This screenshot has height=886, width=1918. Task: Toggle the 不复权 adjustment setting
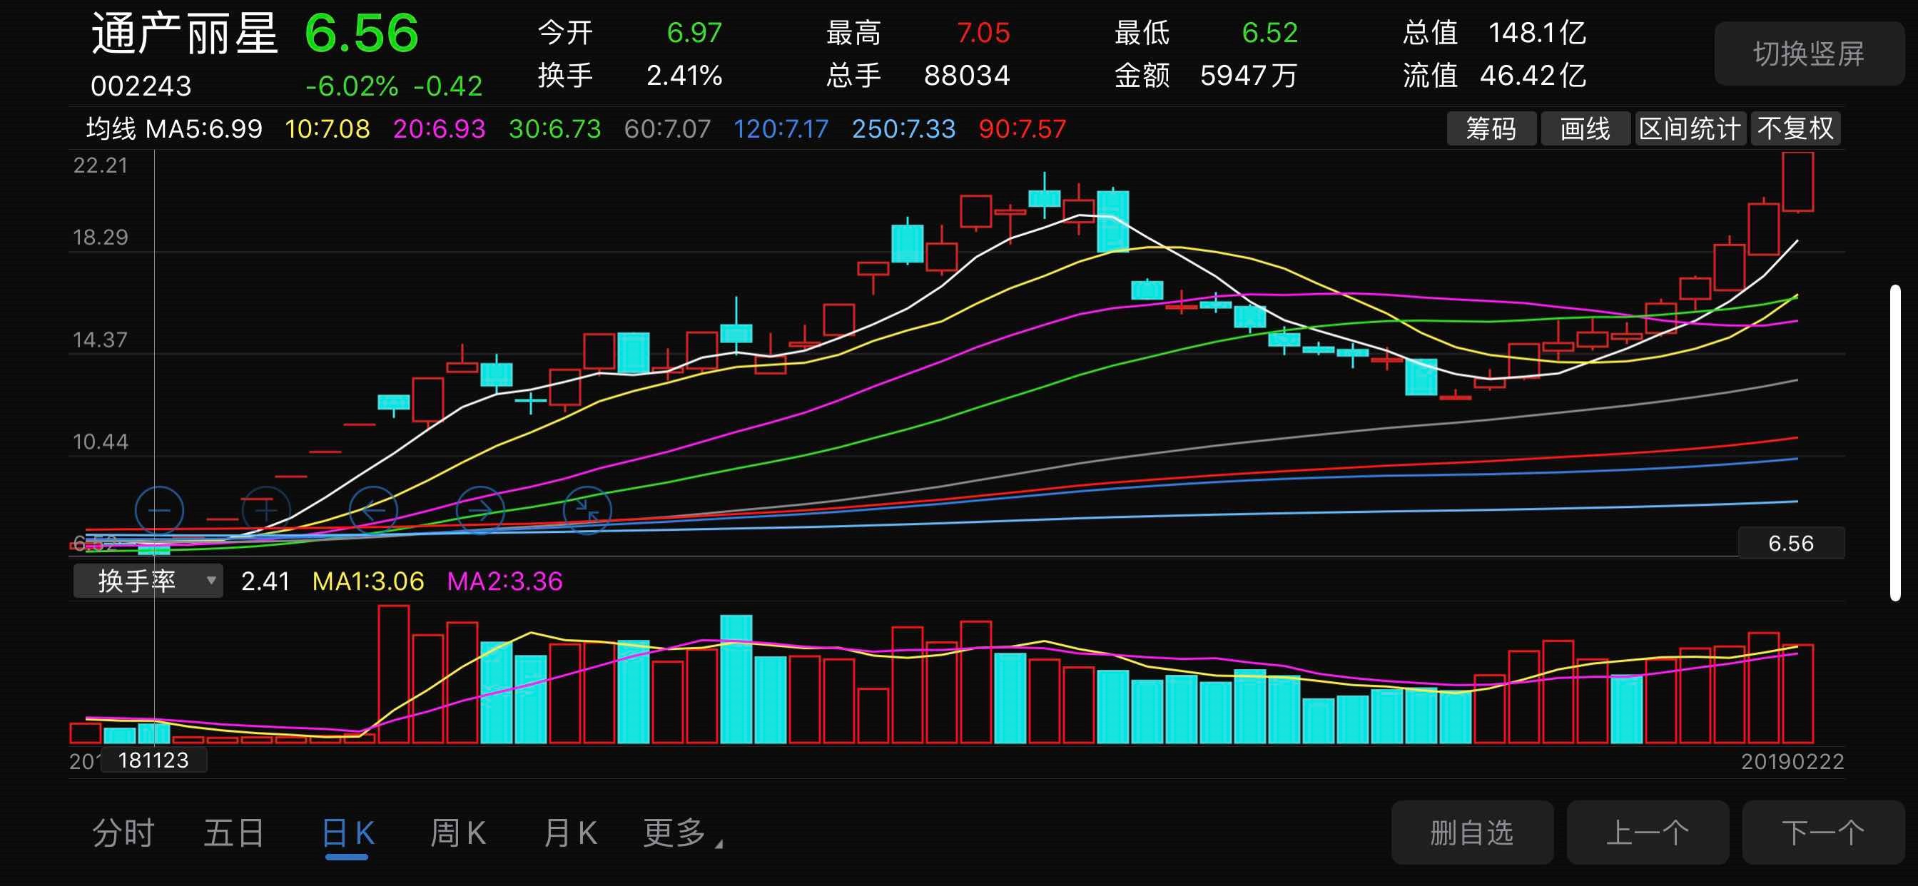point(1796,129)
